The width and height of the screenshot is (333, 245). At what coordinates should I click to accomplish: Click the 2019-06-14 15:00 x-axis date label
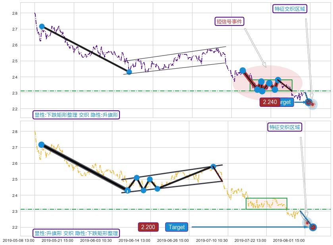tap(134, 240)
